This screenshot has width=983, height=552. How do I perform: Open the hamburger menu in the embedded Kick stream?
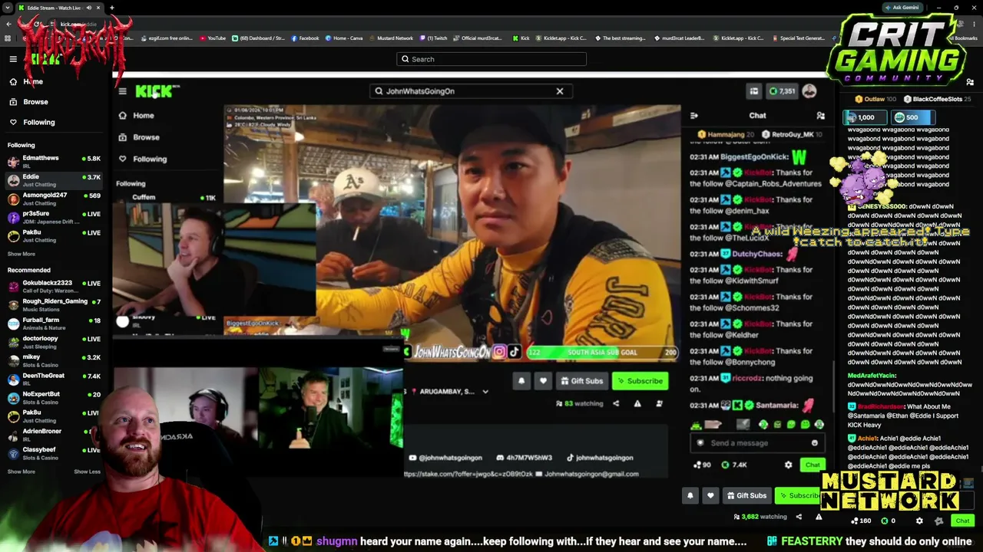point(122,91)
